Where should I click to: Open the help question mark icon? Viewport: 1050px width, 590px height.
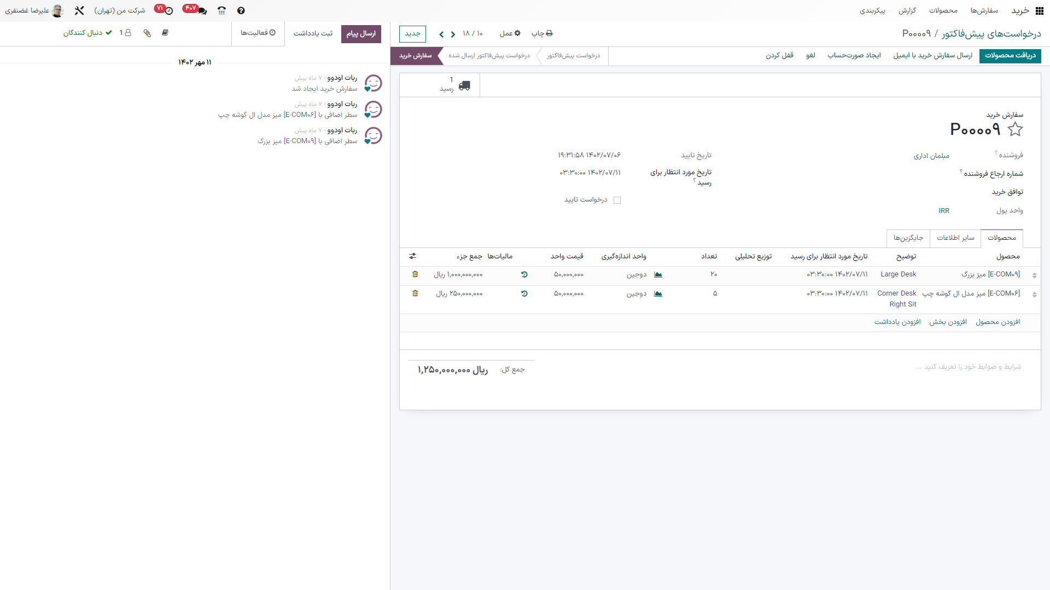241,10
